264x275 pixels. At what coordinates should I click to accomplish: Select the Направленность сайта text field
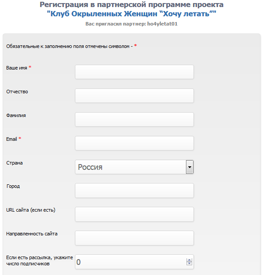click(x=134, y=238)
